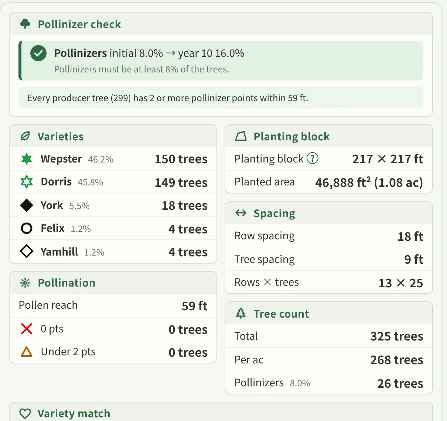
Task: Click the Pollination section heading
Action: point(66,283)
